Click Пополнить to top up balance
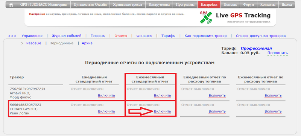 click(278, 53)
